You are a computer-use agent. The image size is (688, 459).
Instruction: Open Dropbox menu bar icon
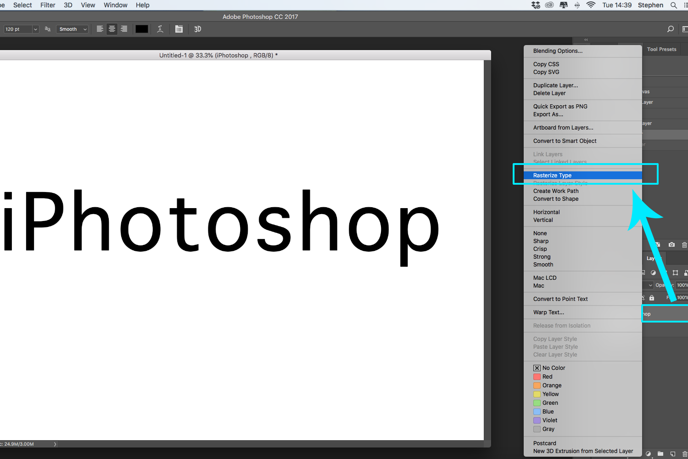(536, 5)
